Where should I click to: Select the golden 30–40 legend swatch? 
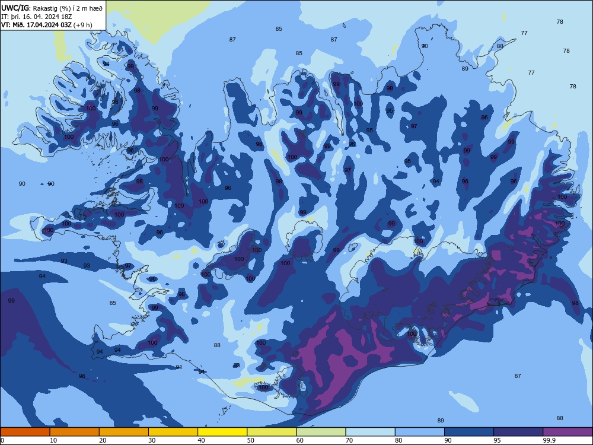[x=173, y=432]
